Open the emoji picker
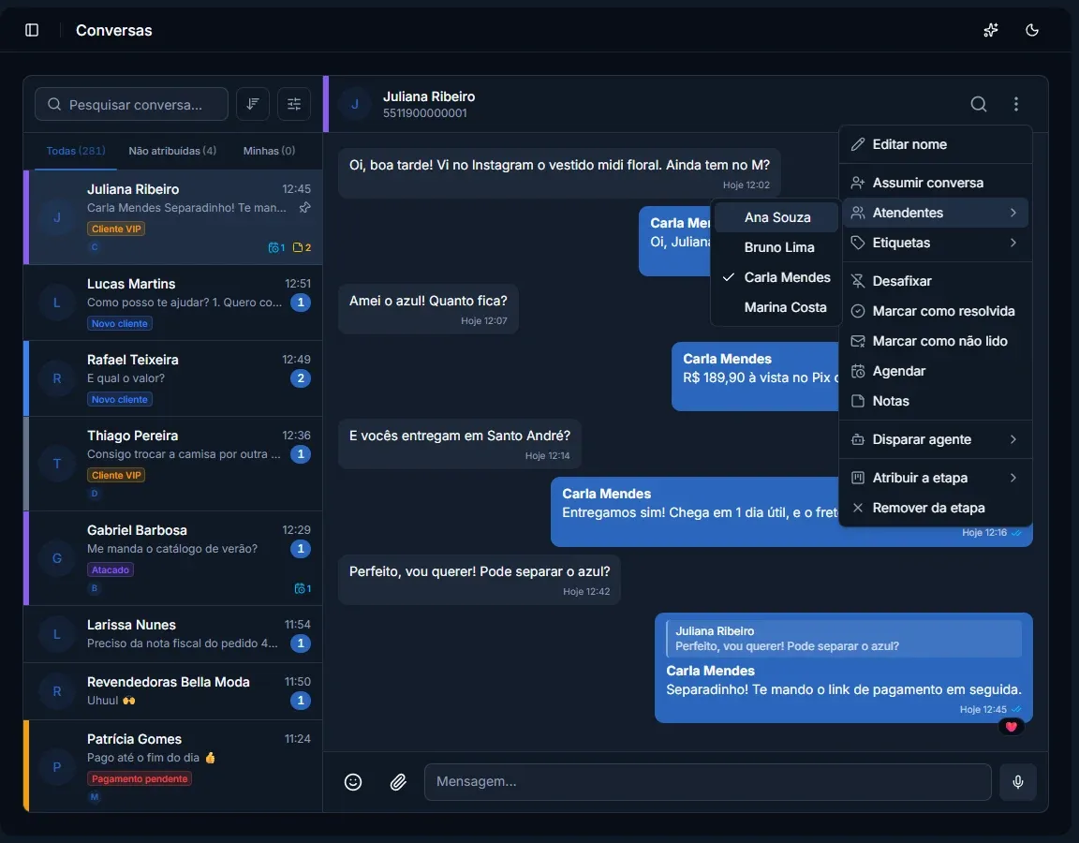 click(x=353, y=782)
